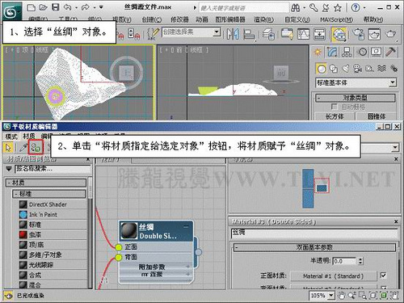Click the 半透明 spinner arrows
The image size is (404, 303).
(360, 261)
